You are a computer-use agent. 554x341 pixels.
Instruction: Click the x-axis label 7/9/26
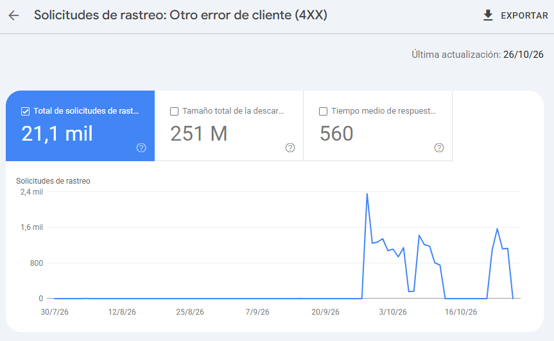tap(257, 312)
